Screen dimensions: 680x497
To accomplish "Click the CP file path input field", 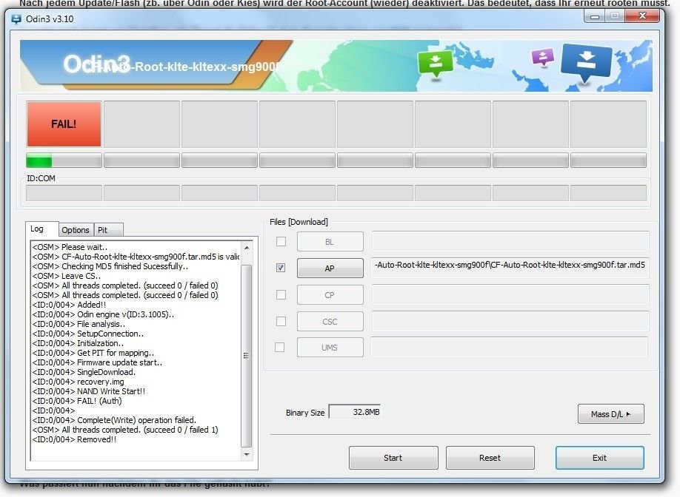I will [x=510, y=295].
